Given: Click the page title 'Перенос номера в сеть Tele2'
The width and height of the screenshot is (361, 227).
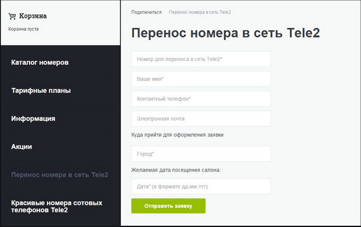Looking at the screenshot, I should click(226, 33).
